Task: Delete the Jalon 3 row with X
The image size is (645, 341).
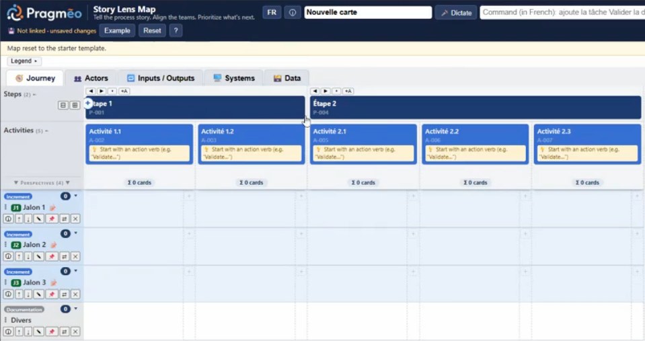Action: click(75, 295)
